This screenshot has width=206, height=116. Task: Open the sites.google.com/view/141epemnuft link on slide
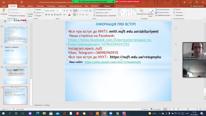tap(113, 62)
